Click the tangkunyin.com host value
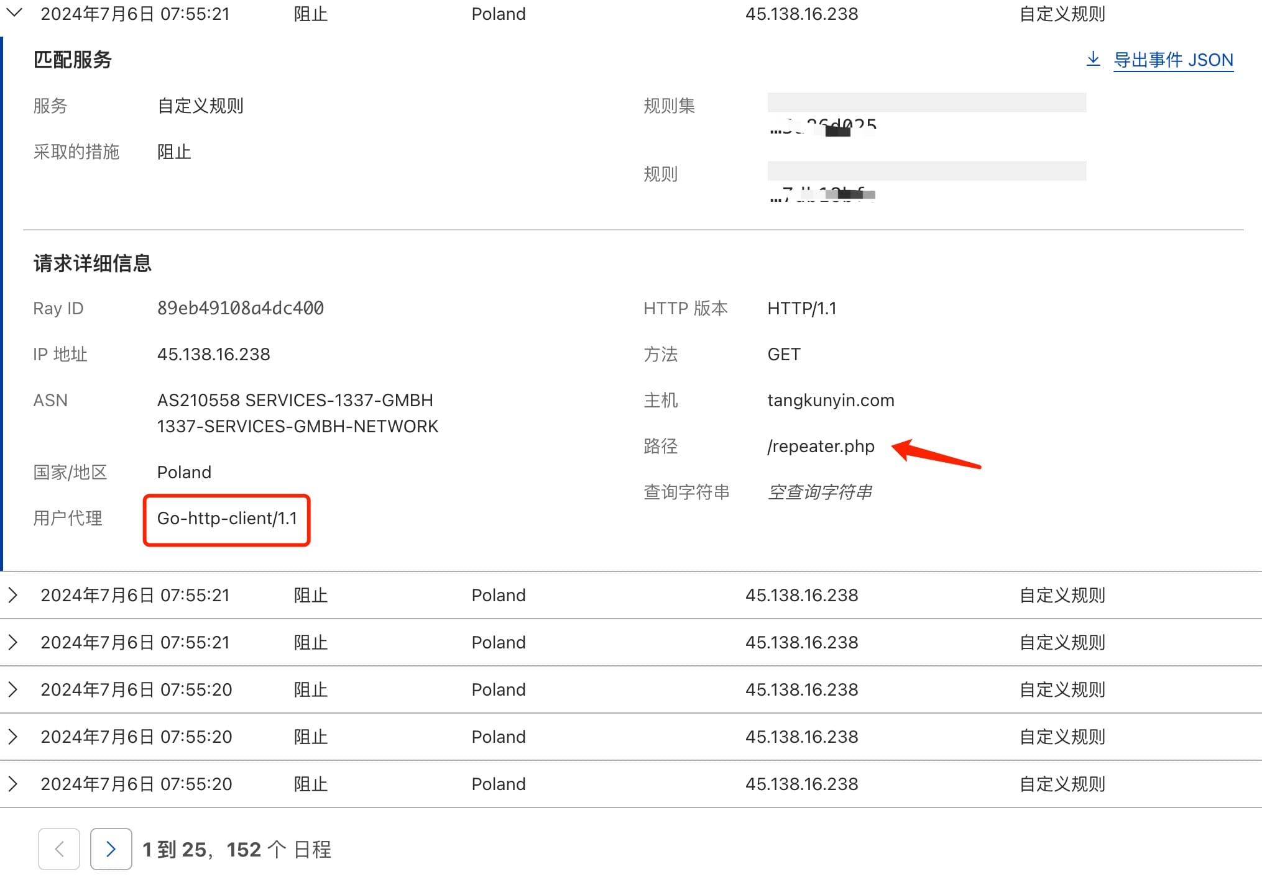1262x877 pixels. [831, 401]
